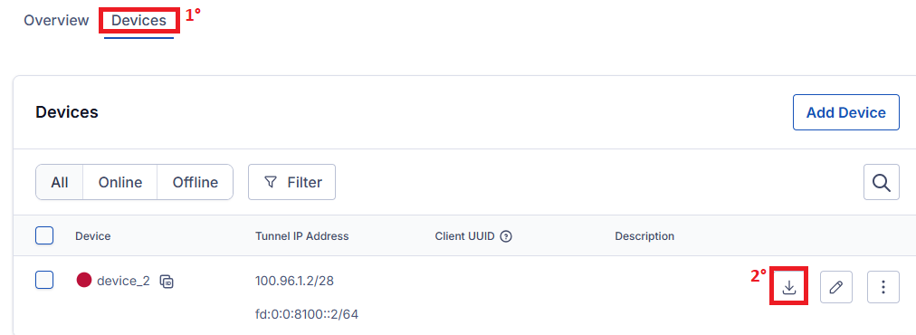Sort by the Tunnel IP Address column header

302,236
